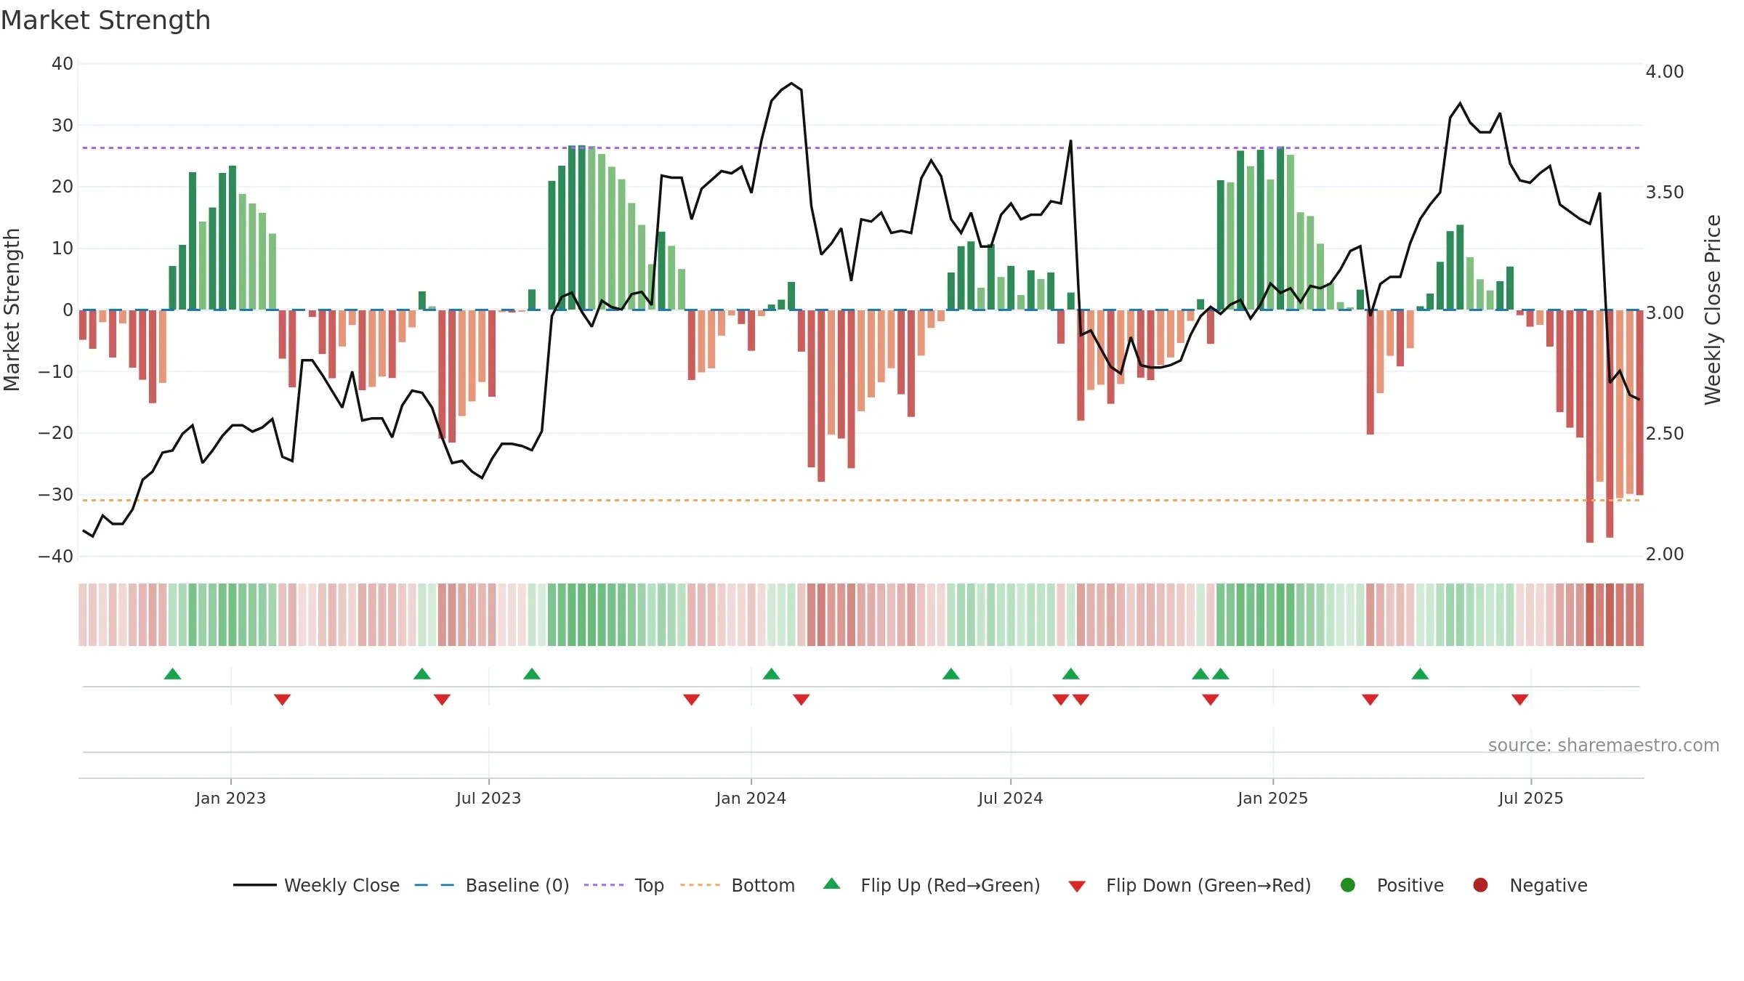
Task: Toggle the Top legend entry
Action: (623, 885)
